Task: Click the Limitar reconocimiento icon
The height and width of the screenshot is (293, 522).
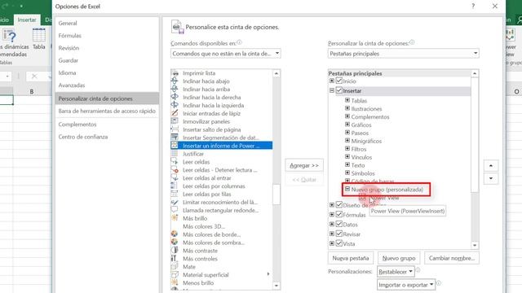Action: click(175, 202)
